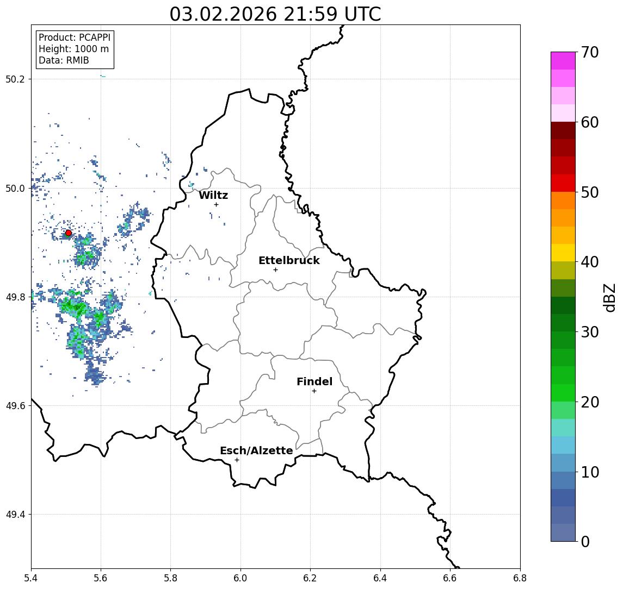This screenshot has height=589, width=623.
Task: Click the colorbar tick label 0
Action: (585, 541)
